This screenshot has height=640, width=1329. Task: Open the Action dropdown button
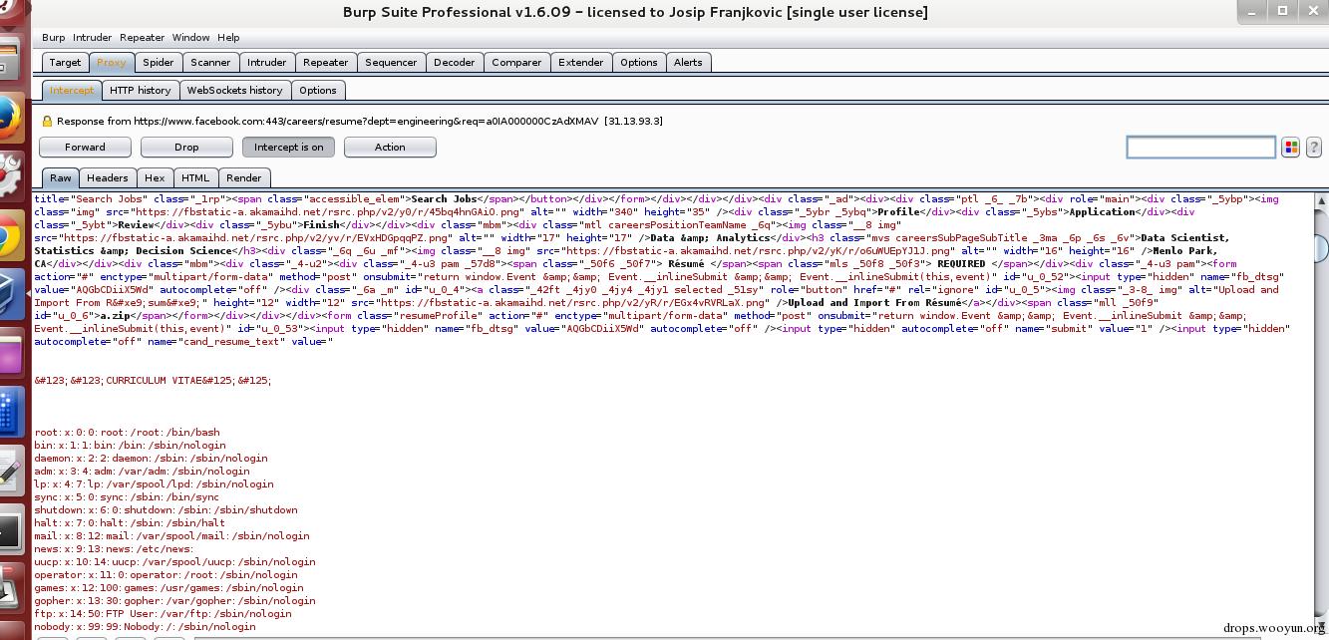point(390,148)
